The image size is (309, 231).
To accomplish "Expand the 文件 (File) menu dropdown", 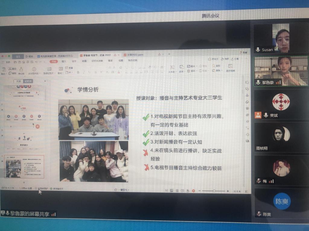I will pyautogui.click(x=8, y=62).
